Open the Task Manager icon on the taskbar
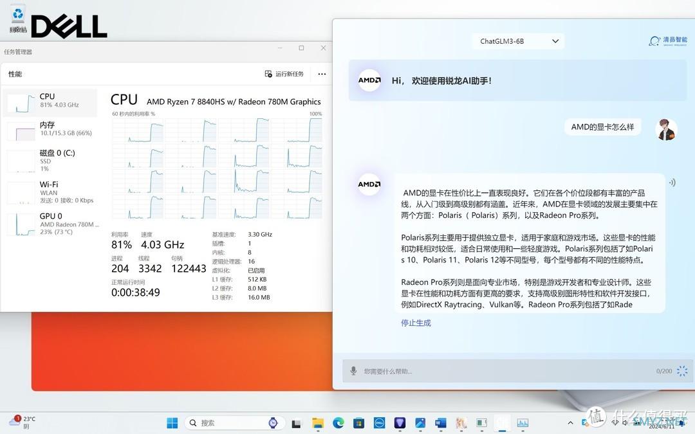Viewport: 695px width, 434px height. 523,423
